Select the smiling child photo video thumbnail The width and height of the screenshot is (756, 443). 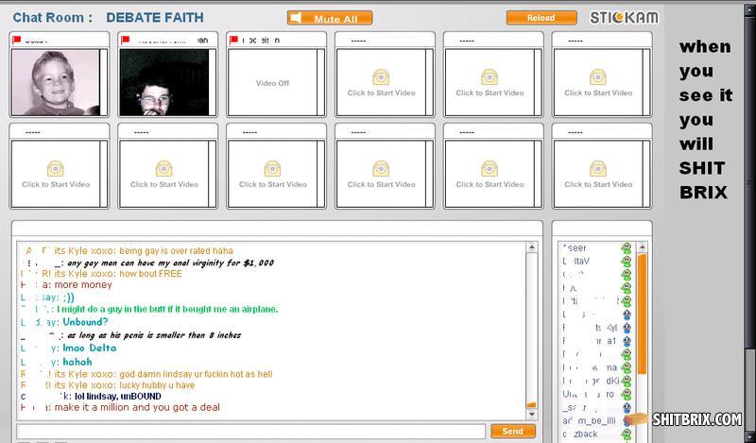coord(56,82)
